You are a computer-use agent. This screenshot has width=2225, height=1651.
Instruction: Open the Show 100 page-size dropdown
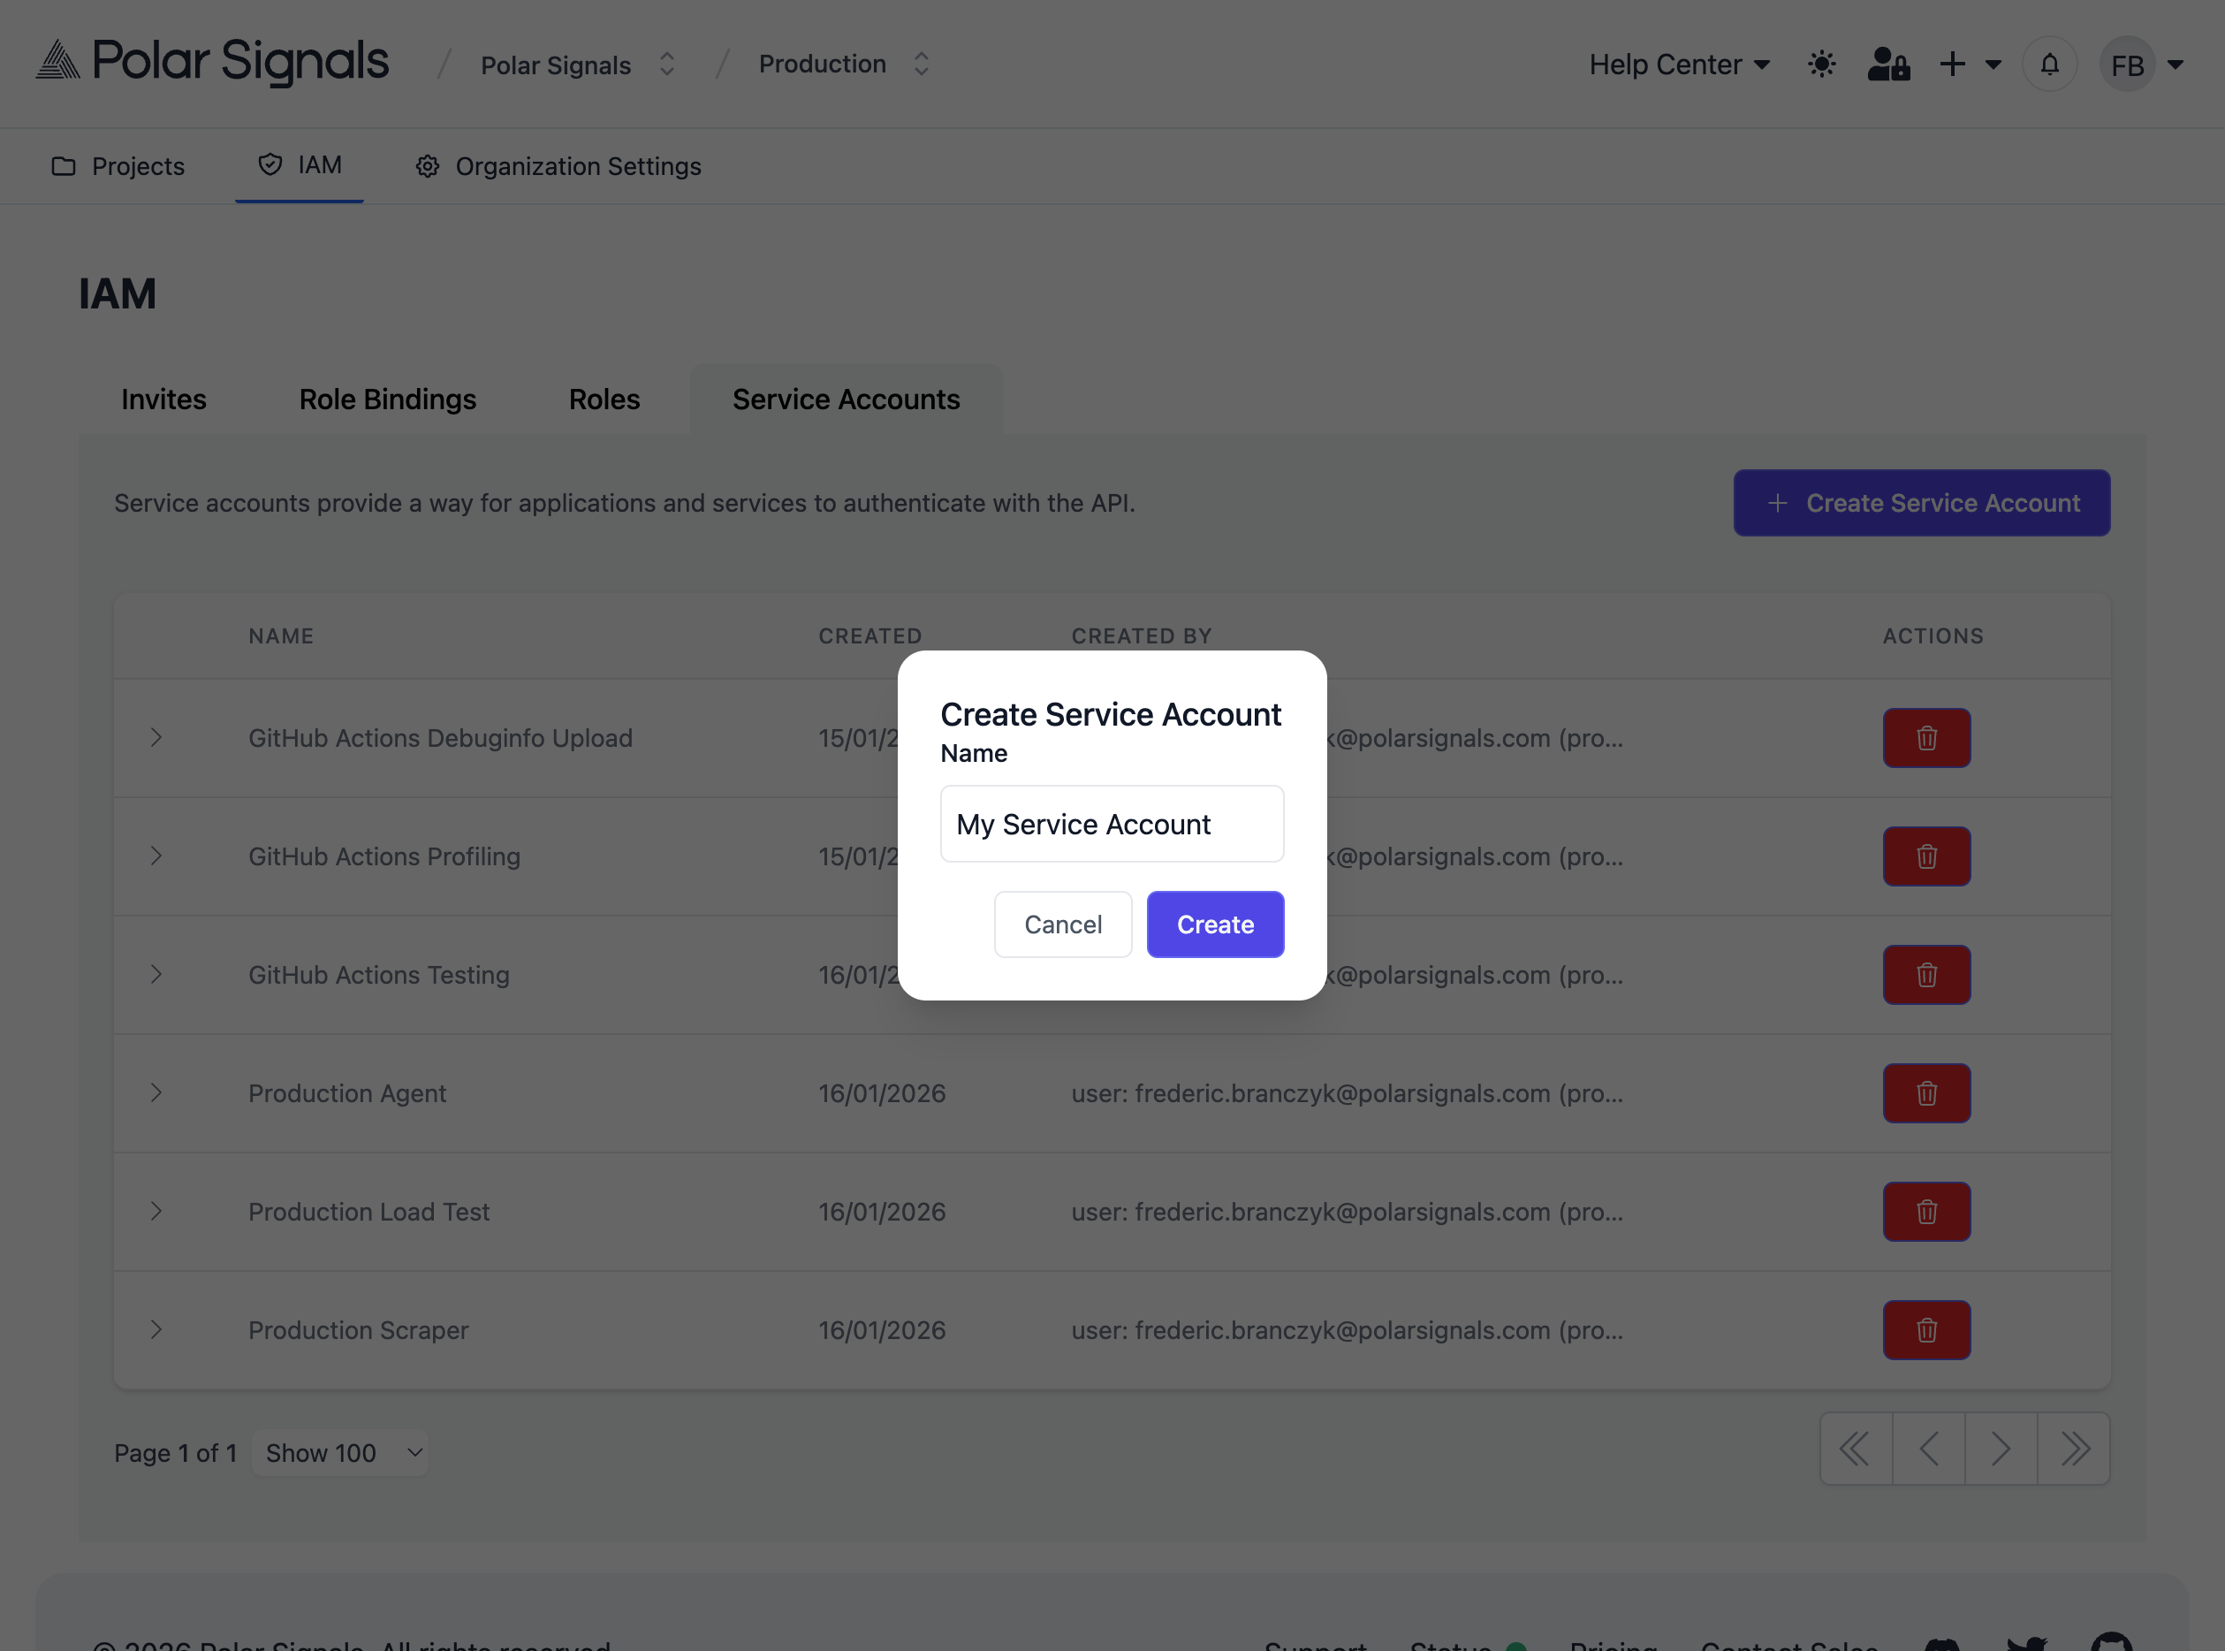(x=339, y=1452)
